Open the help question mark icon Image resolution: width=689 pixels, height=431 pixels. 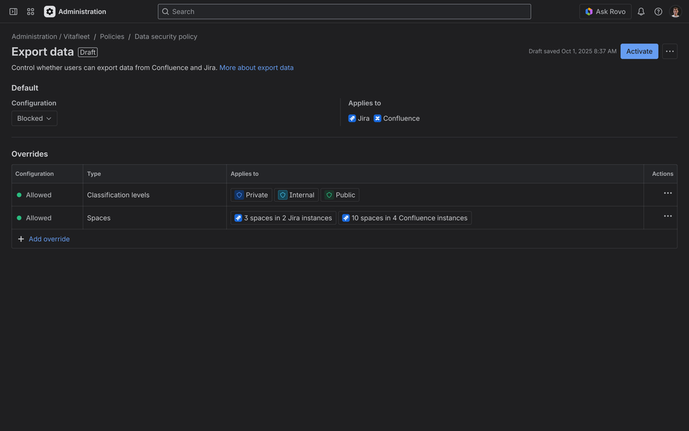658,12
